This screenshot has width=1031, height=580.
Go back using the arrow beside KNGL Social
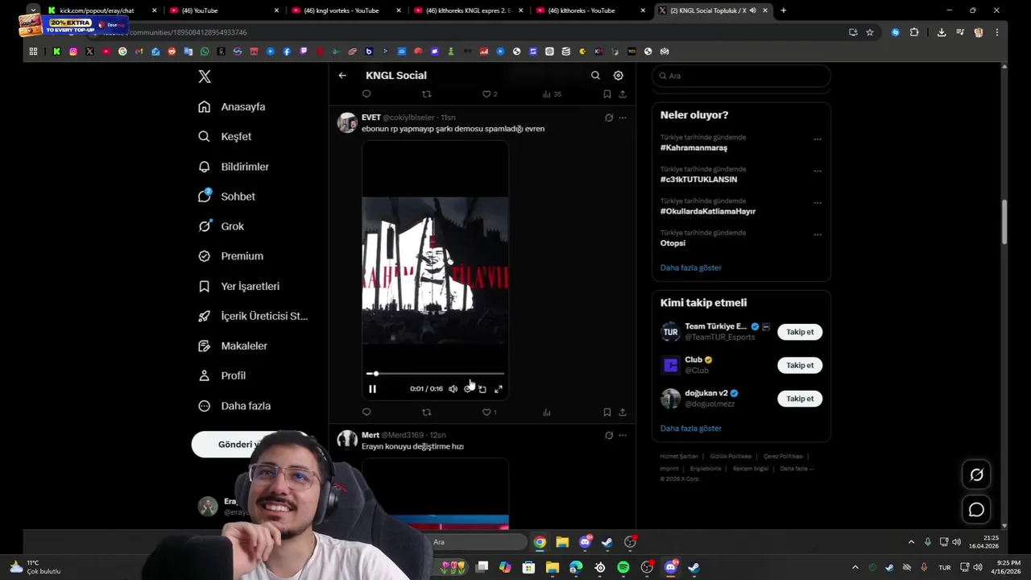[x=342, y=76]
